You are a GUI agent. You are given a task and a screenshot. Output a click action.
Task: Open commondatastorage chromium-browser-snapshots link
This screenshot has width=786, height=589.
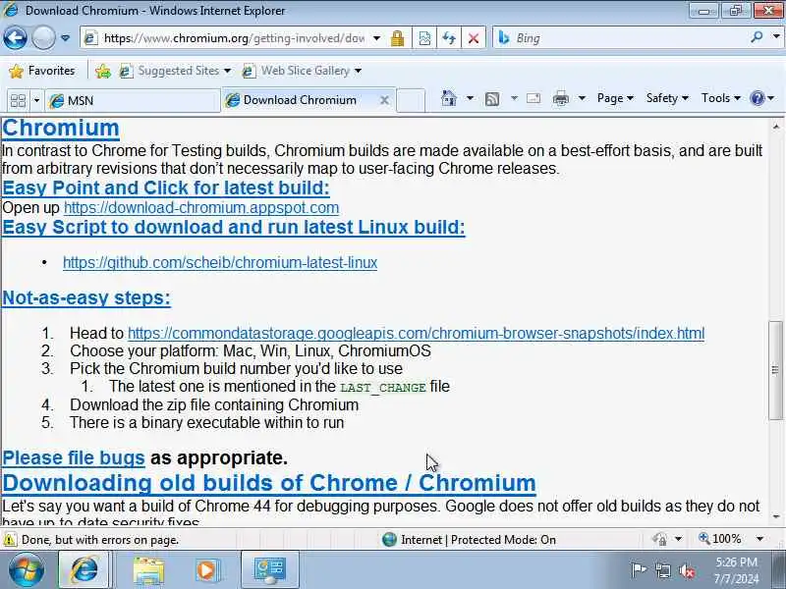tap(416, 333)
